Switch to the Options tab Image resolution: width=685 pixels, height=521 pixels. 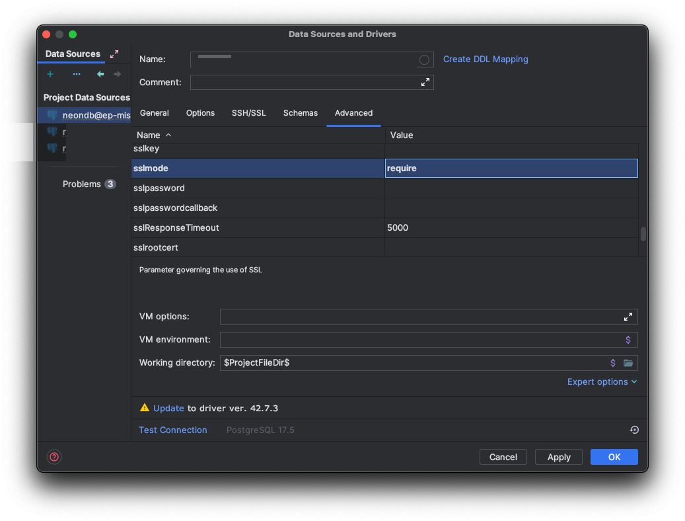coord(201,113)
